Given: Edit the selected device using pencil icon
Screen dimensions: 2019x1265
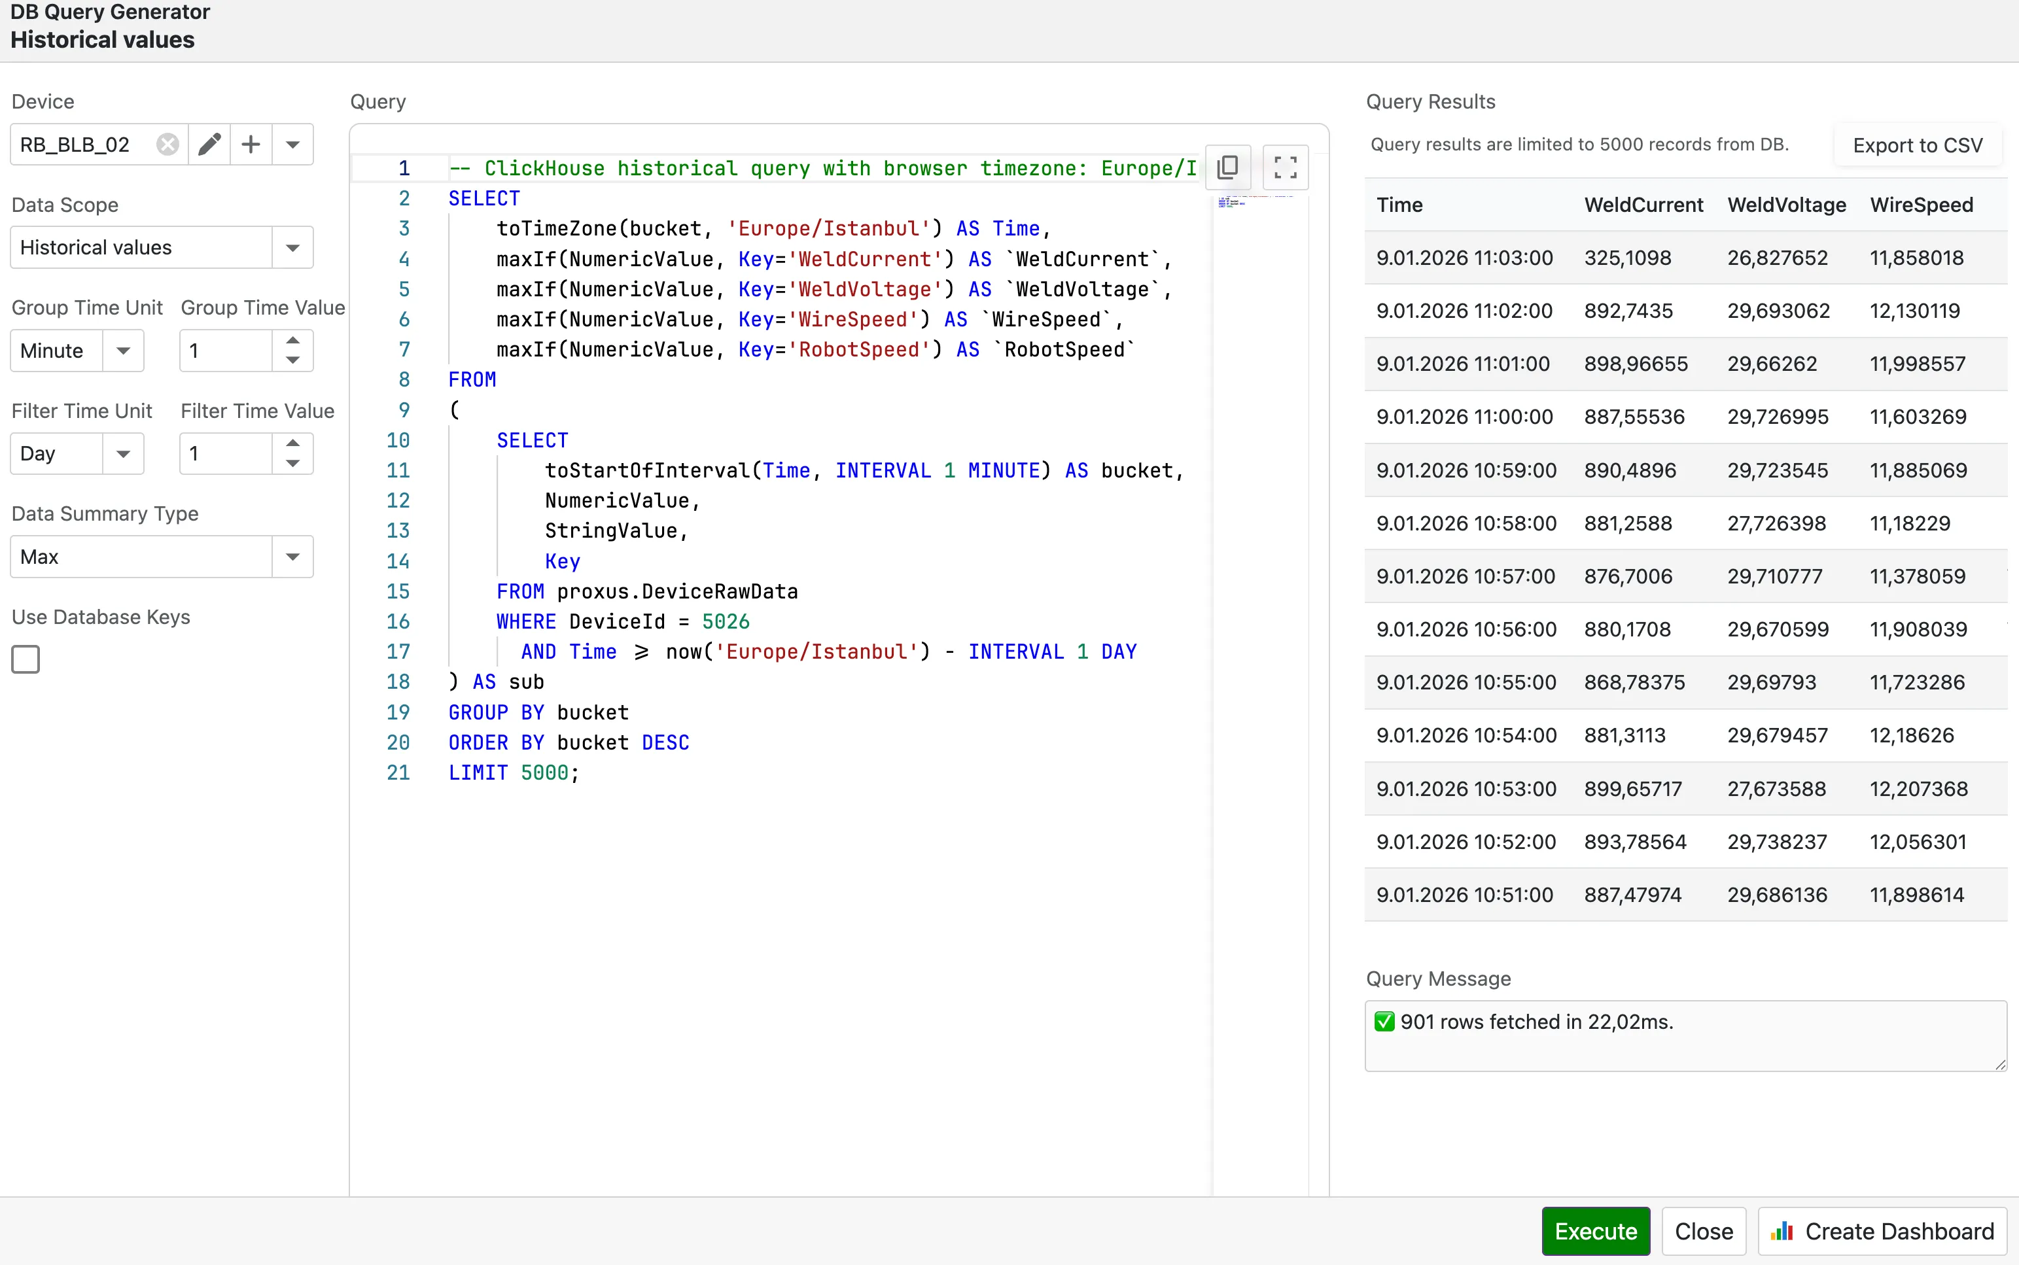Looking at the screenshot, I should pyautogui.click(x=208, y=143).
